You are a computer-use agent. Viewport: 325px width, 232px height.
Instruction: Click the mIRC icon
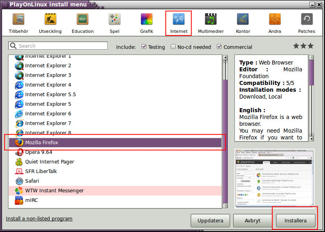pos(19,200)
